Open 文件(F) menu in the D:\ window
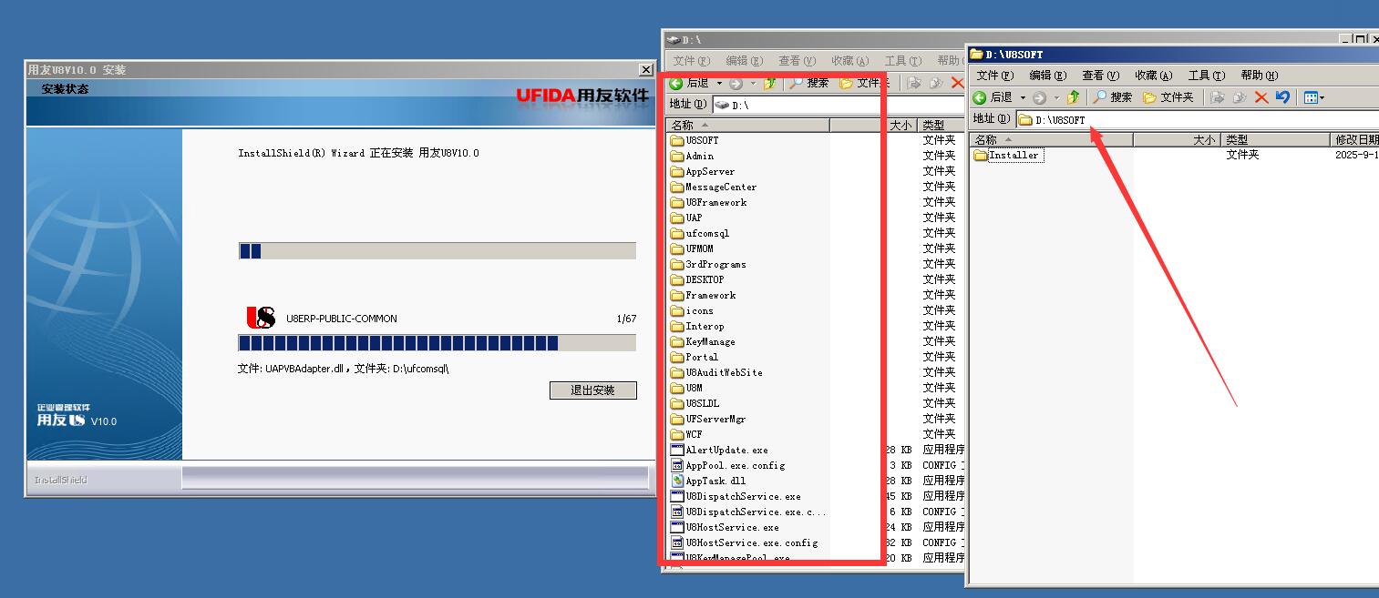This screenshot has width=1379, height=598. (692, 61)
